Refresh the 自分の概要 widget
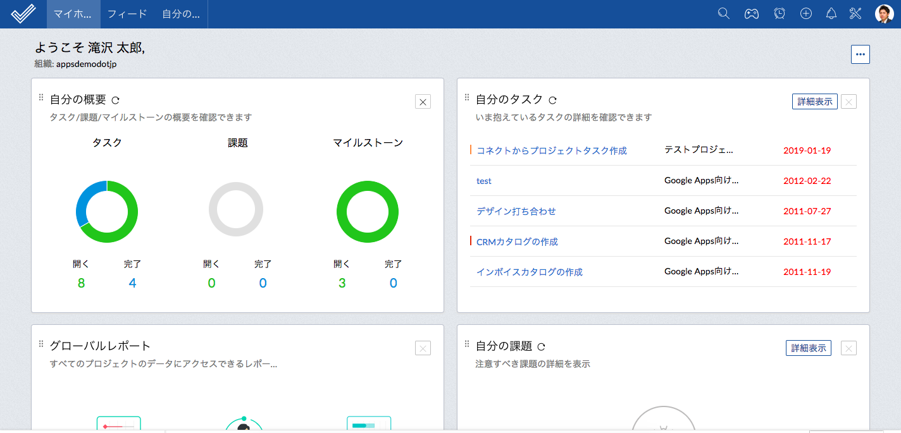This screenshot has height=433, width=901. pyautogui.click(x=115, y=100)
